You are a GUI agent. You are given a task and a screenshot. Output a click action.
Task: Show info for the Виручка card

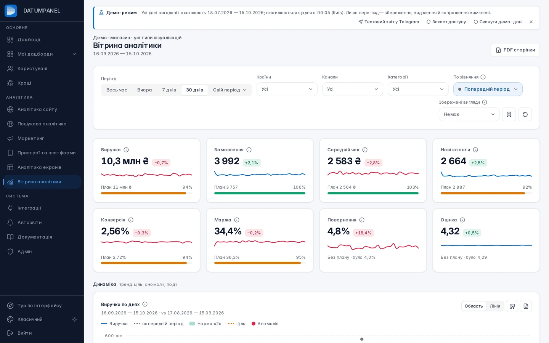coord(126,150)
